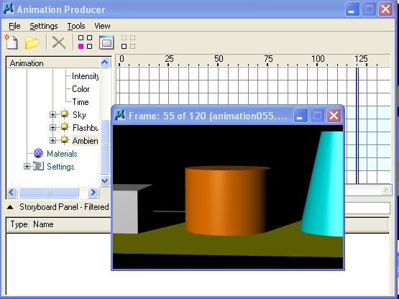Click the Name column header

click(x=43, y=224)
